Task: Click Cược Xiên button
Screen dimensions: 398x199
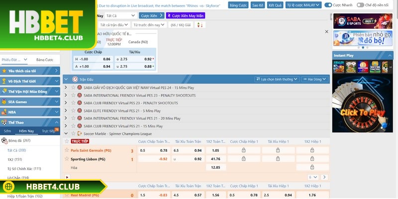Action: [x=152, y=16]
